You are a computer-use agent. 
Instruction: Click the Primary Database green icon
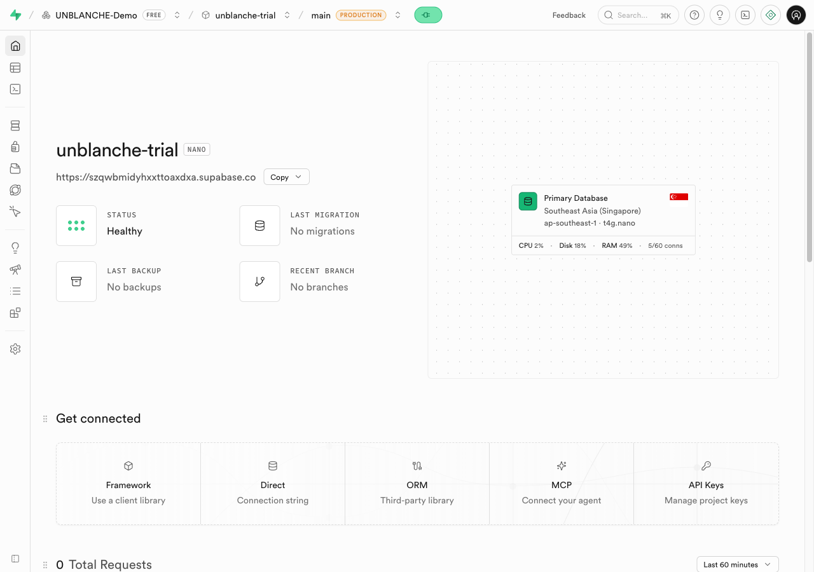pyautogui.click(x=528, y=201)
